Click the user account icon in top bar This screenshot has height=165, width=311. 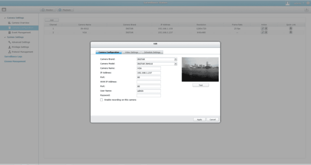(x=288, y=3)
